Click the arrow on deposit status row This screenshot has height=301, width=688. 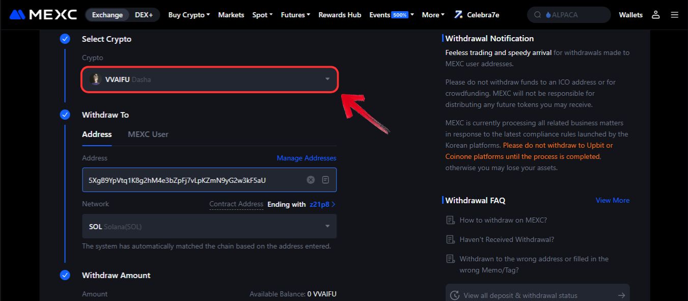(x=621, y=295)
